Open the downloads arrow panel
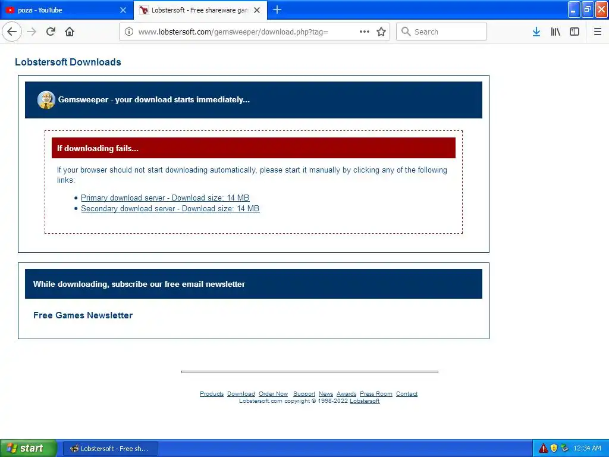Viewport: 609px width, 457px height. [536, 32]
